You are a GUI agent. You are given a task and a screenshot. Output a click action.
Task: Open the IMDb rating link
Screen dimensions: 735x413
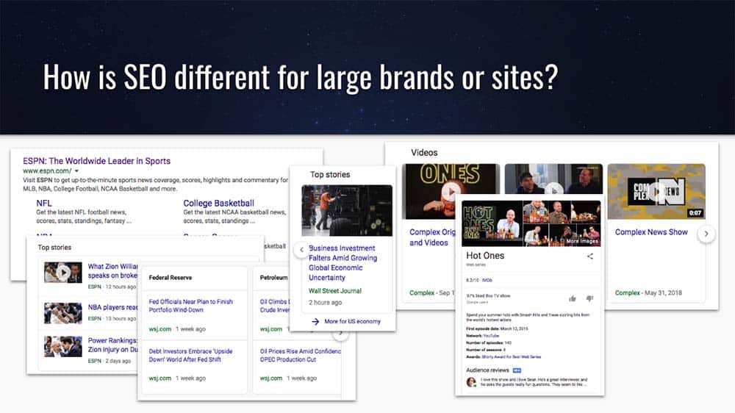[x=487, y=280]
